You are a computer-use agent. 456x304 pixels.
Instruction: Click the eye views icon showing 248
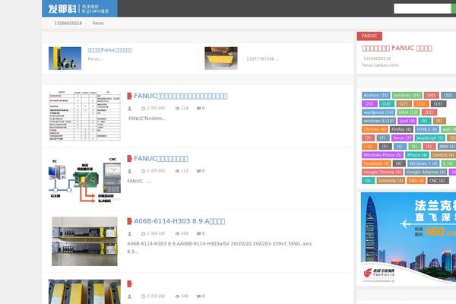click(x=177, y=233)
